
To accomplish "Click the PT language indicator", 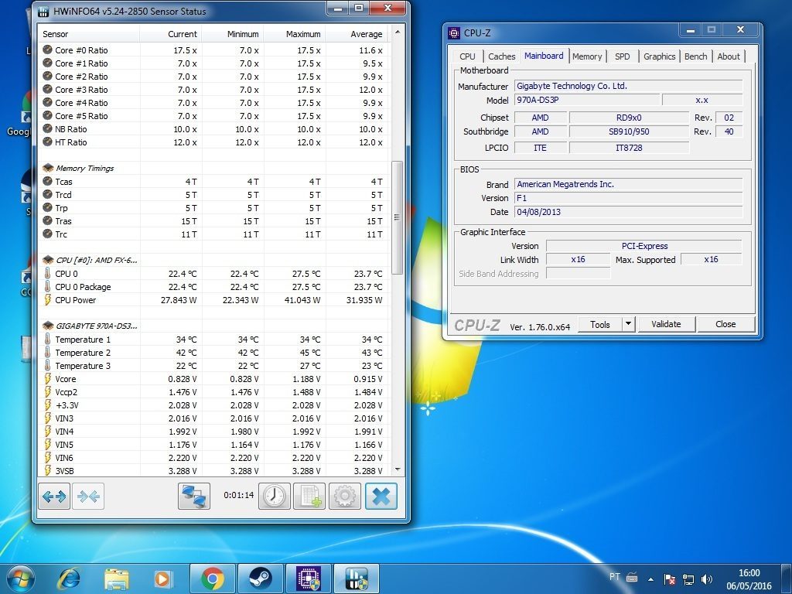I will [x=614, y=577].
